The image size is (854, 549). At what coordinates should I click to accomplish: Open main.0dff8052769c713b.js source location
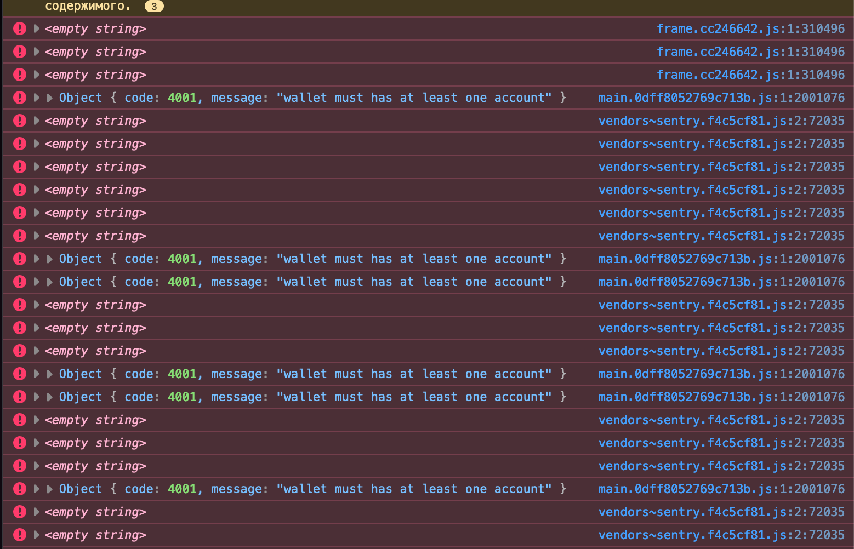coord(721,97)
